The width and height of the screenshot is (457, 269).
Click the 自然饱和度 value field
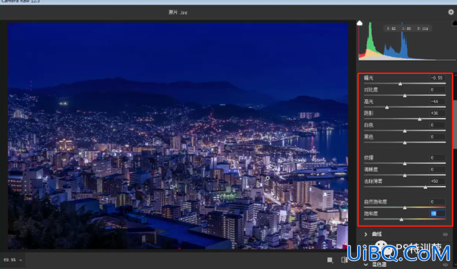point(438,202)
